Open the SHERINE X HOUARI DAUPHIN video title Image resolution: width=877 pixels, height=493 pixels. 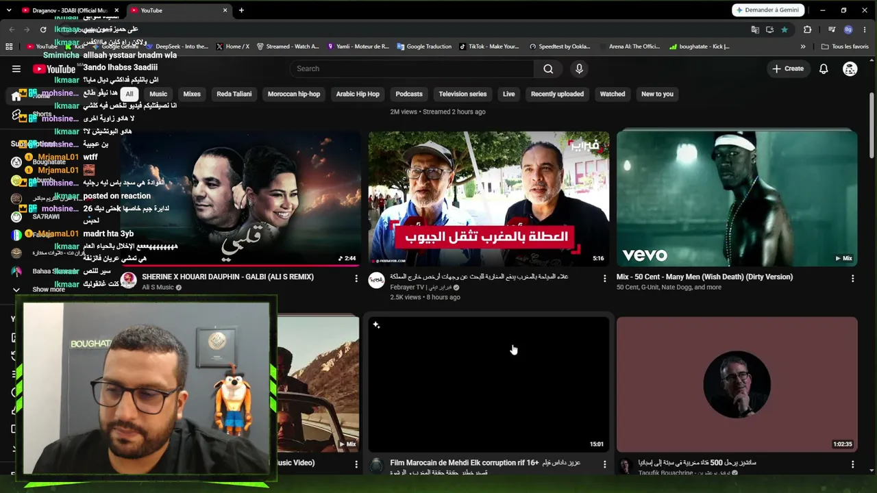tap(227, 277)
